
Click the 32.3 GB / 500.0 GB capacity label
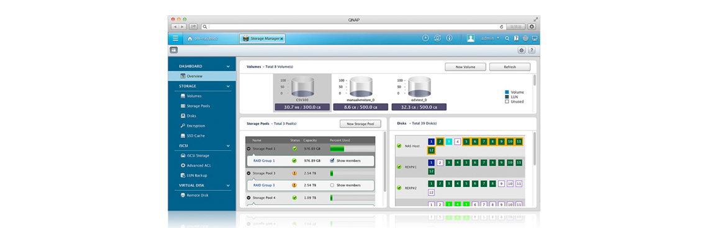419,107
